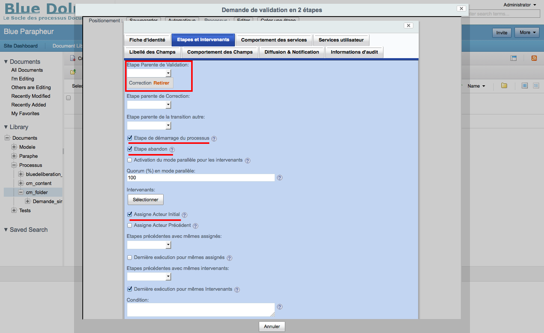The height and width of the screenshot is (333, 544).
Task: Click the Sélectionner intervenants button
Action: pyautogui.click(x=145, y=199)
